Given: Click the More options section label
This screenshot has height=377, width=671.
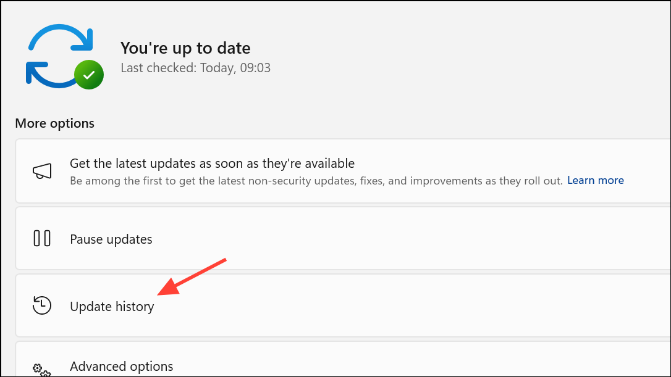Looking at the screenshot, I should (x=55, y=123).
